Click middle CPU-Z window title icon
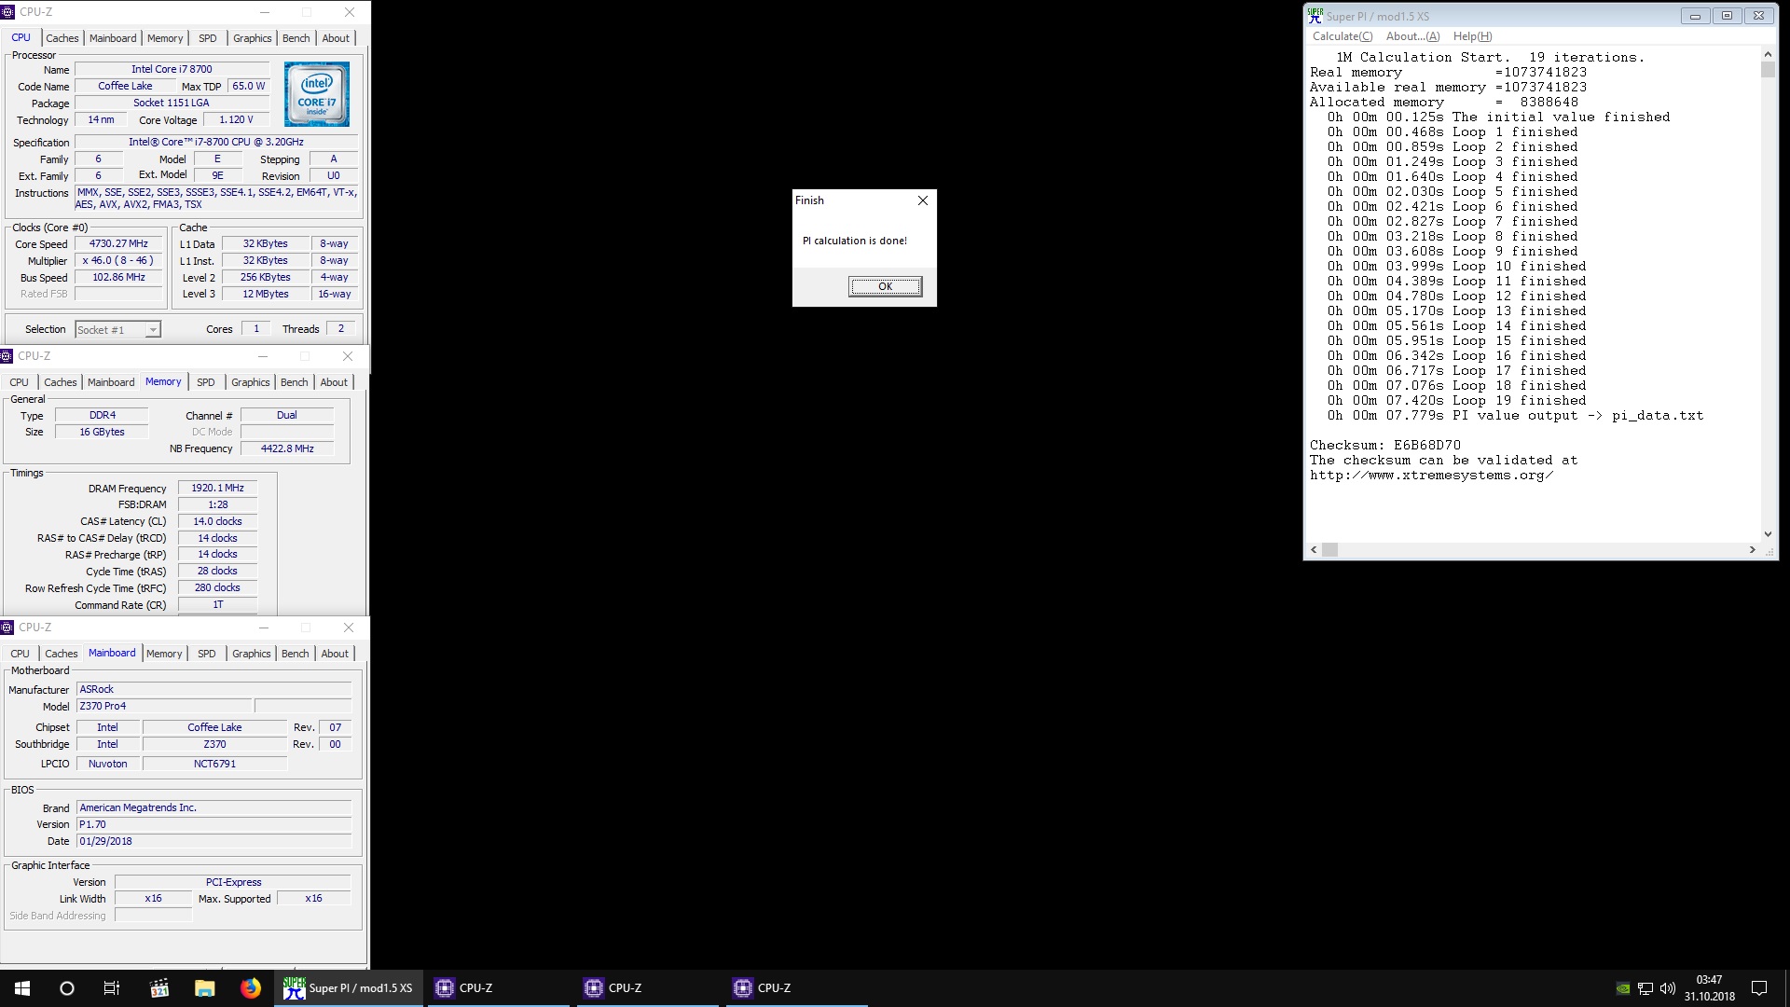 (7, 356)
